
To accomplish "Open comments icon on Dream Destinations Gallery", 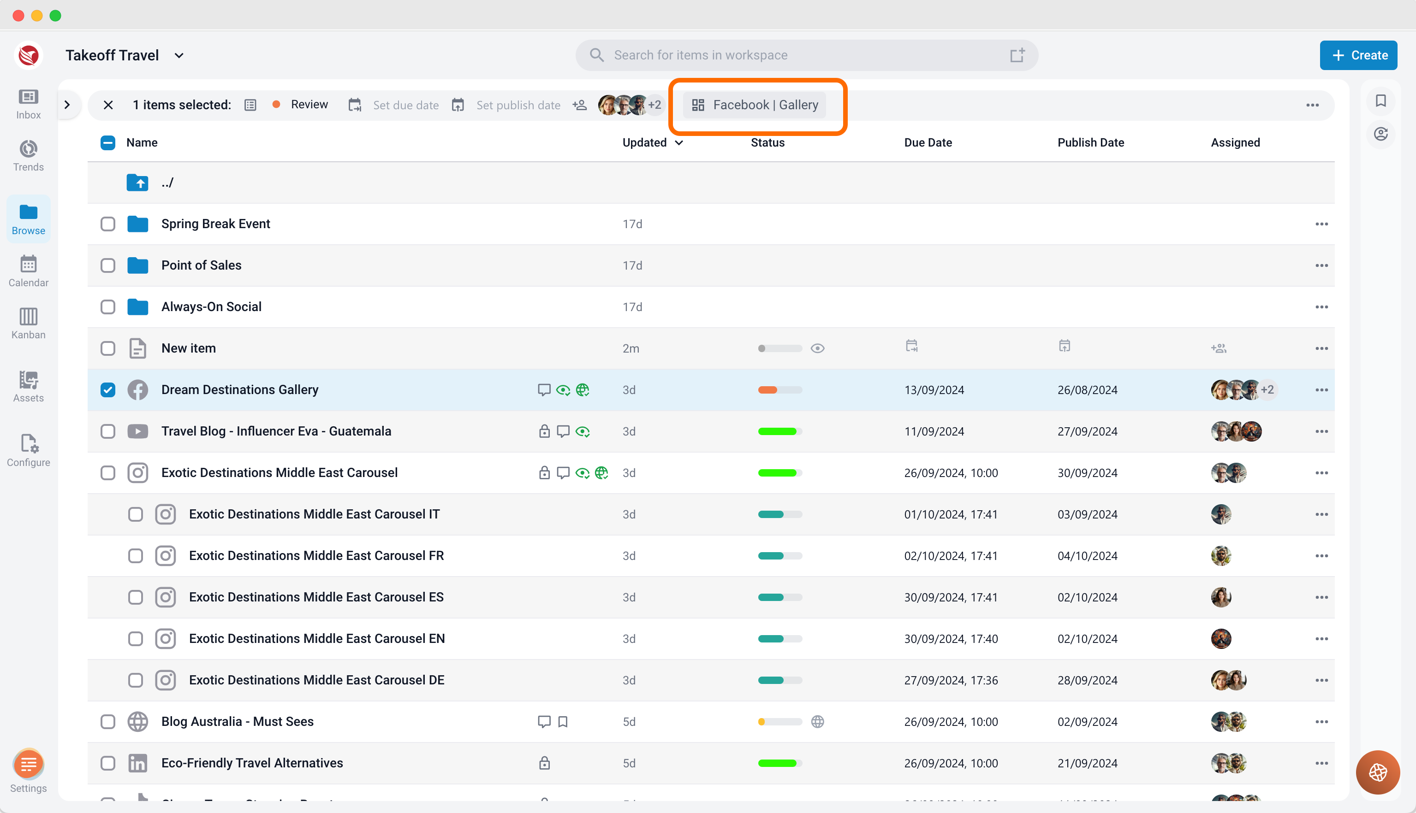I will point(544,390).
